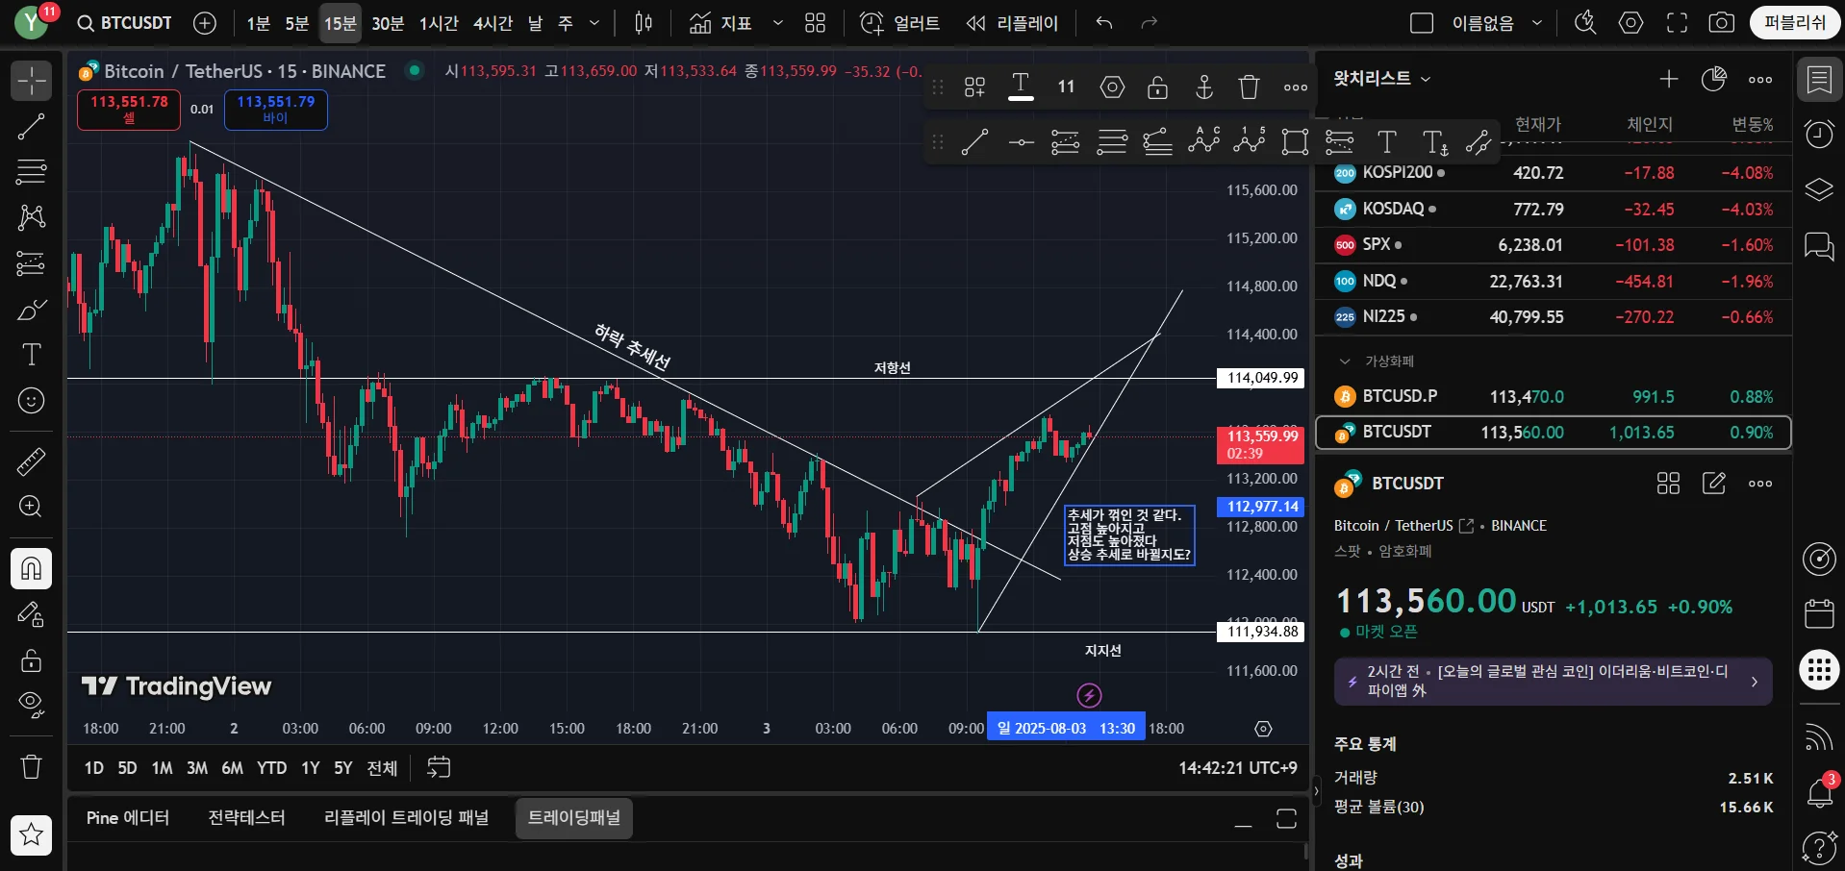Delete selected drawing via floating toolbar trash

click(1250, 87)
